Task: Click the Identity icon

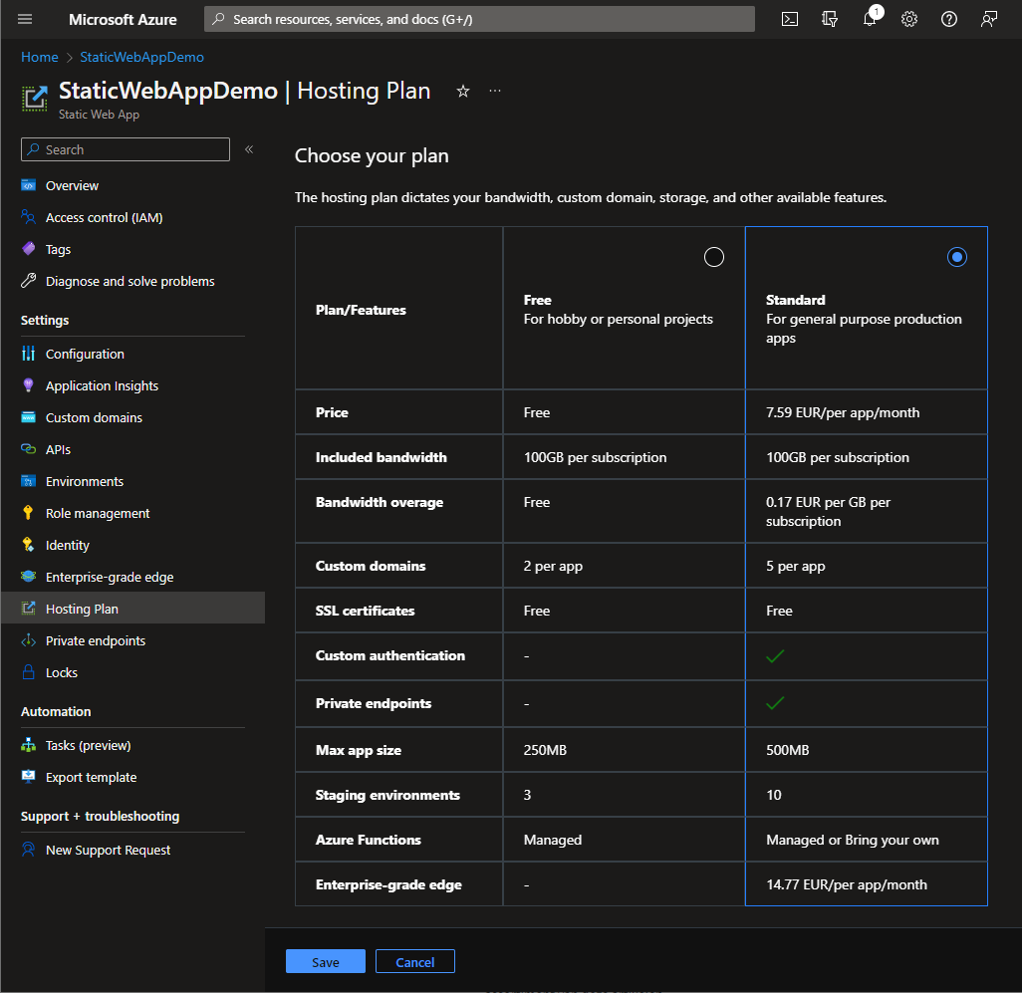Action: [28, 545]
